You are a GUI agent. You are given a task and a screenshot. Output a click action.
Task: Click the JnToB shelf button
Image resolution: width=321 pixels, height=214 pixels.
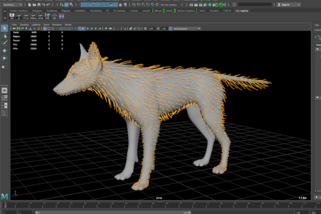point(40,16)
